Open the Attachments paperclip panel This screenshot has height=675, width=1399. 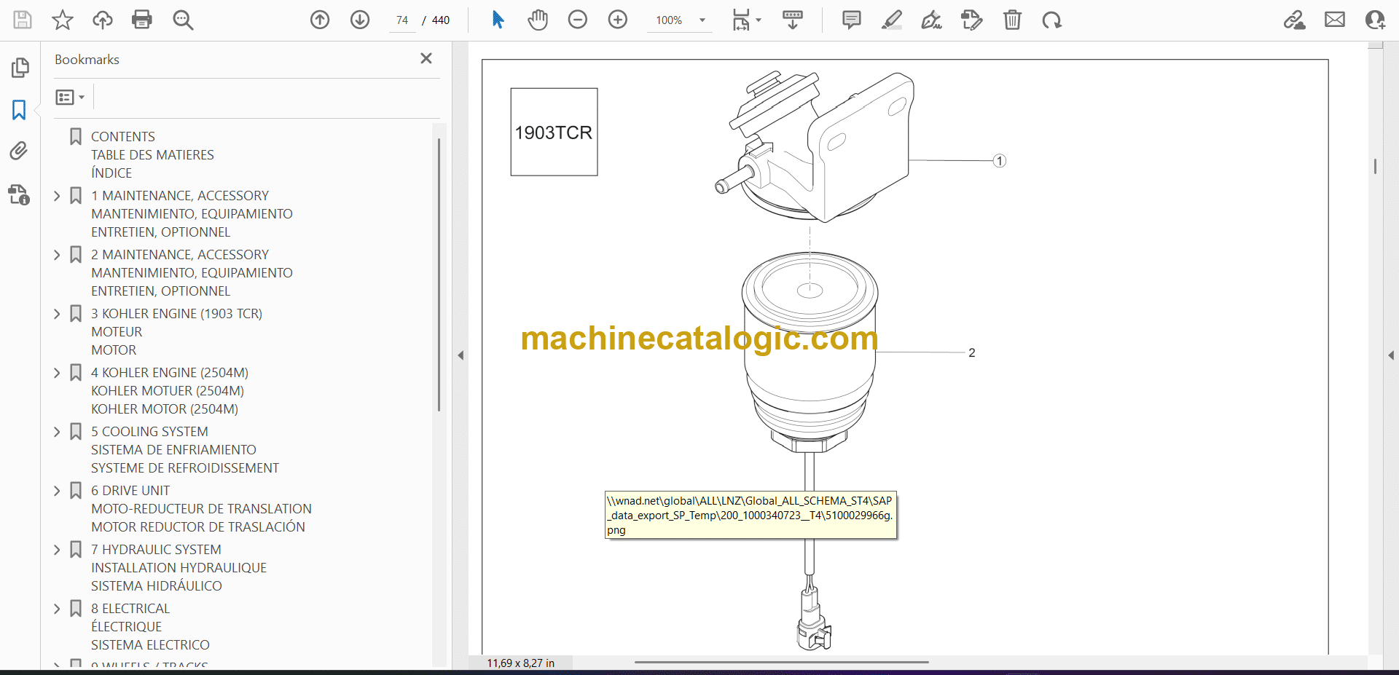19,151
